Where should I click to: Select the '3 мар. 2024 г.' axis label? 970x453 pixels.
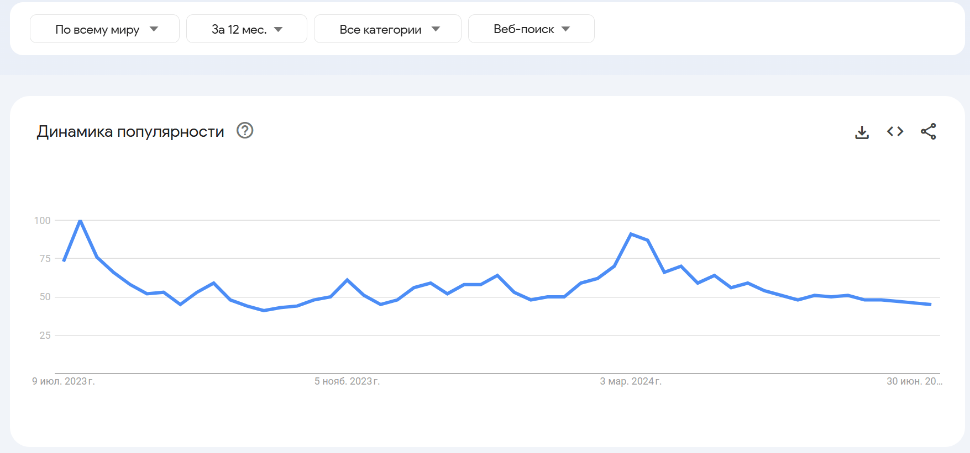631,381
